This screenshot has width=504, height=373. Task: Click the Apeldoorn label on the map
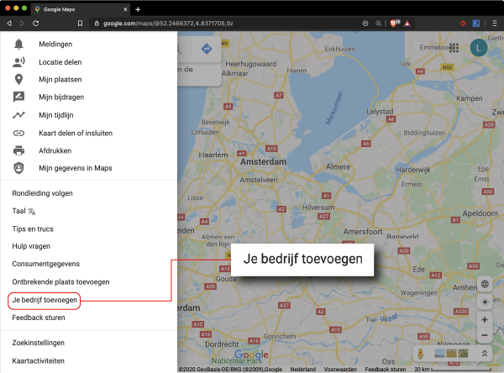pos(480,213)
